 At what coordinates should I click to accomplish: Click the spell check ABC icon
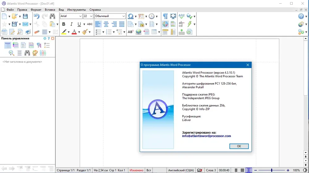pos(181,16)
